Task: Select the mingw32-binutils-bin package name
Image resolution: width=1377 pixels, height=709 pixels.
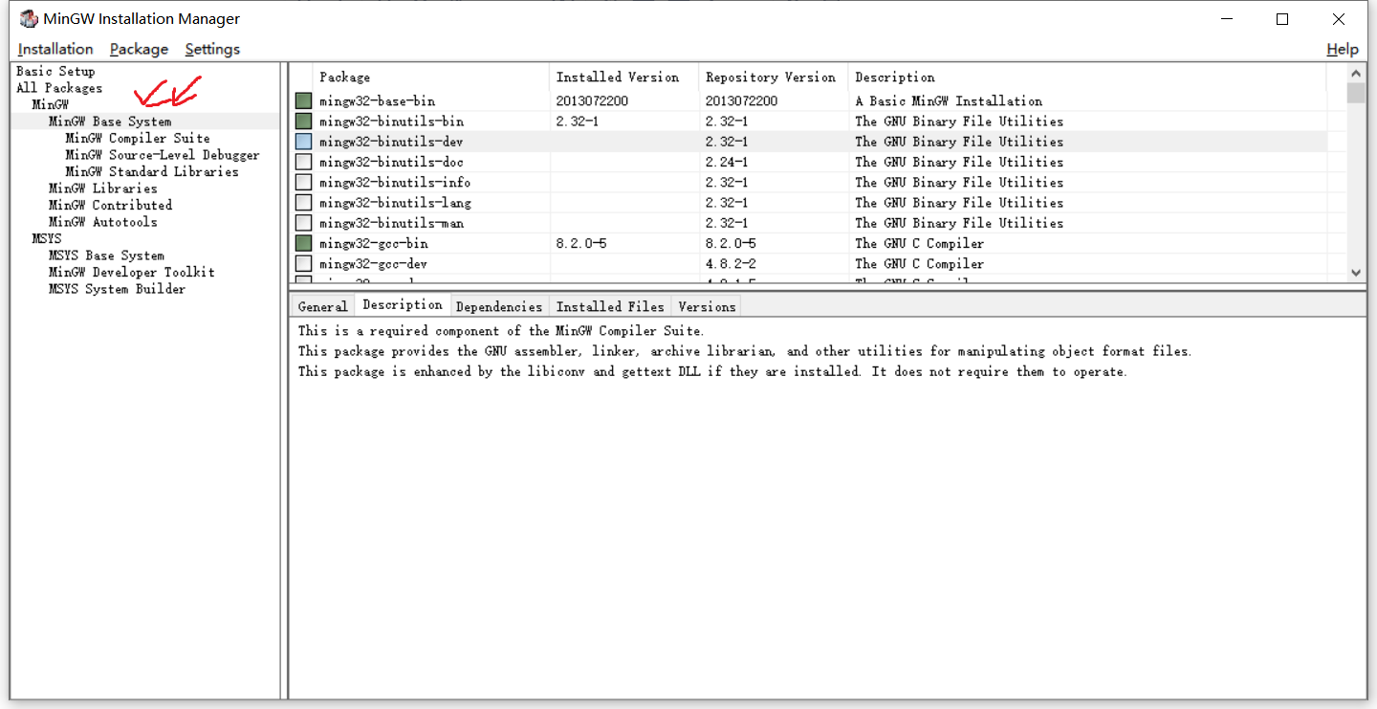Action: click(x=392, y=121)
